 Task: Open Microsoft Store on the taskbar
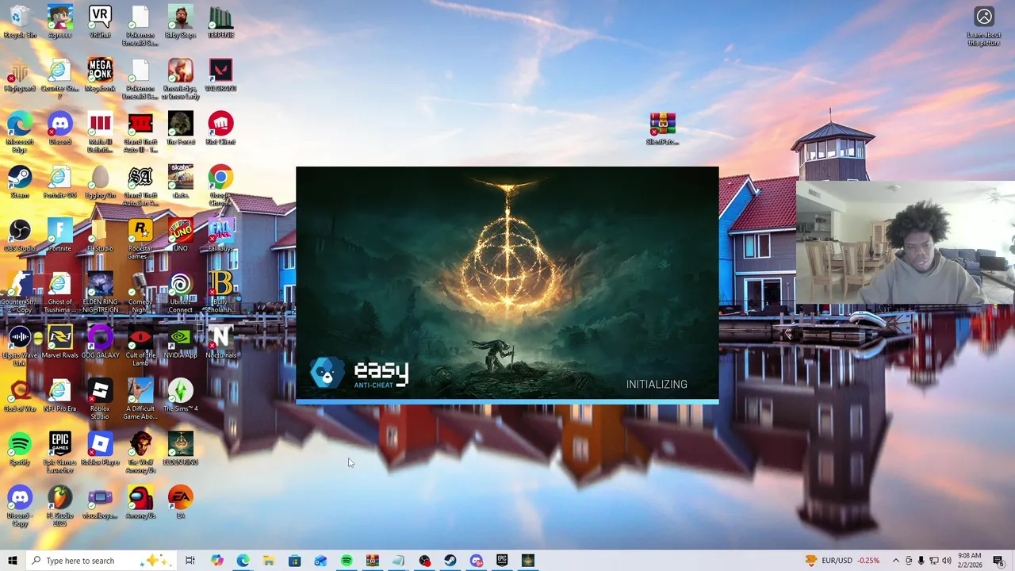tap(294, 561)
